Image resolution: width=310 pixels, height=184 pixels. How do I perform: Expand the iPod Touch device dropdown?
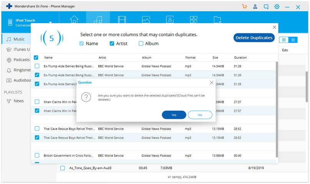pyautogui.click(x=50, y=23)
